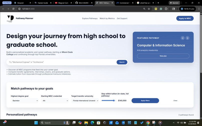The image size is (202, 126).
Task: Click the Windows taskbar Search box
Action: [x=55, y=123]
